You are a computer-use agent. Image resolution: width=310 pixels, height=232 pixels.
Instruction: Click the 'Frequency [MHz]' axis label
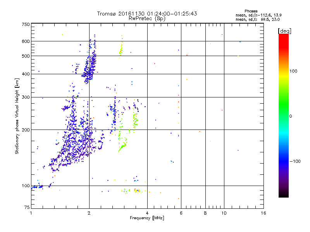147,218
